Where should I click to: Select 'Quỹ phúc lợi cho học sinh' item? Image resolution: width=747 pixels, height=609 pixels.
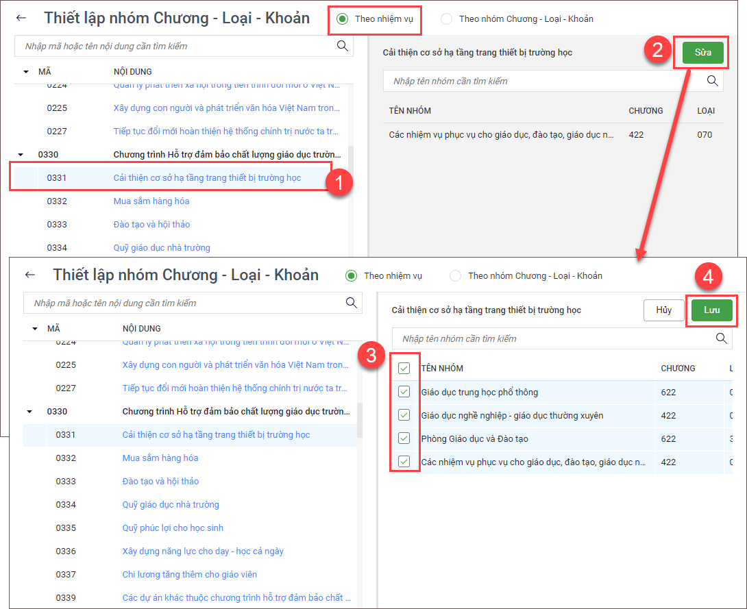coord(173,527)
